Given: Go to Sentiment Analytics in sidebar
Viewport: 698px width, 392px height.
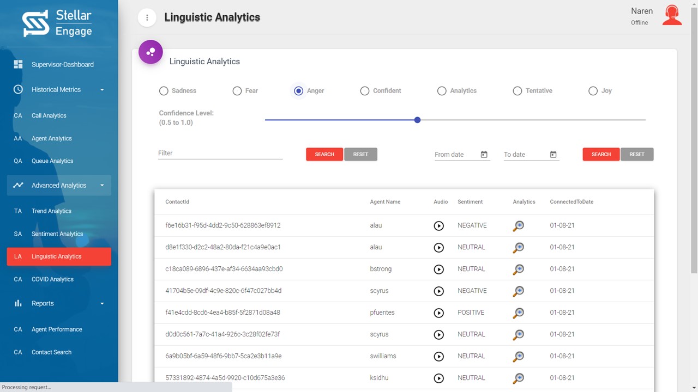Looking at the screenshot, I should click(x=57, y=234).
